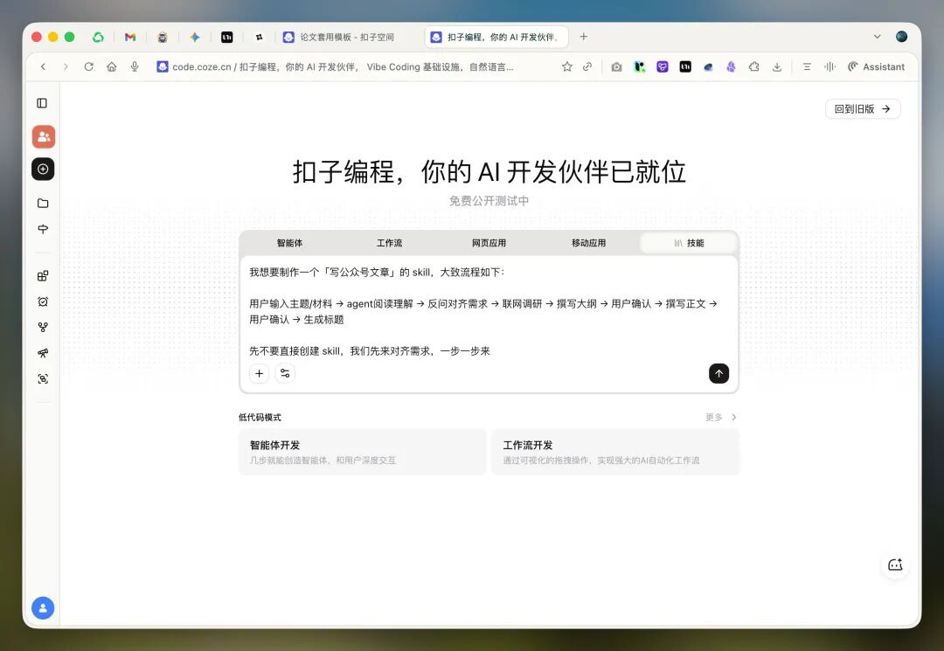
Task: Click the scan face icon in sidebar
Action: (x=43, y=379)
